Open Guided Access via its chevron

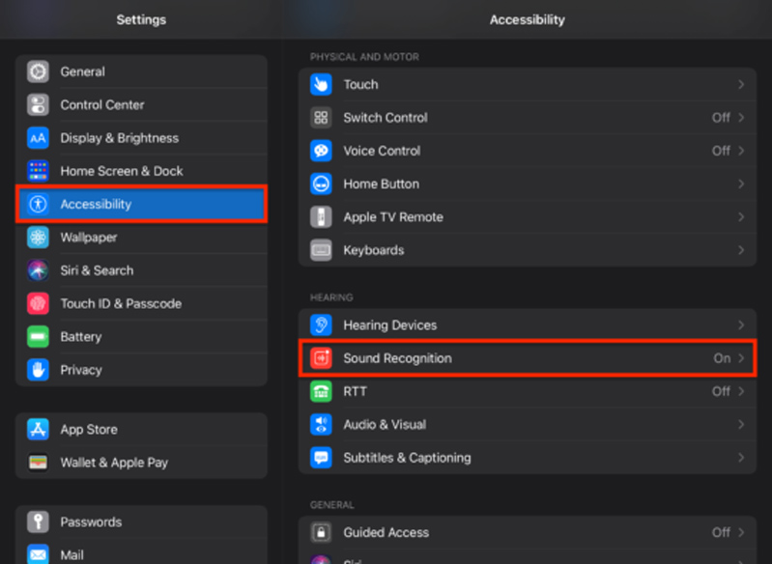click(x=741, y=532)
